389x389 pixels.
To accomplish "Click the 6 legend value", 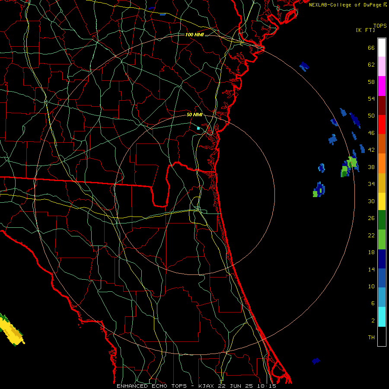I will coord(373,303).
